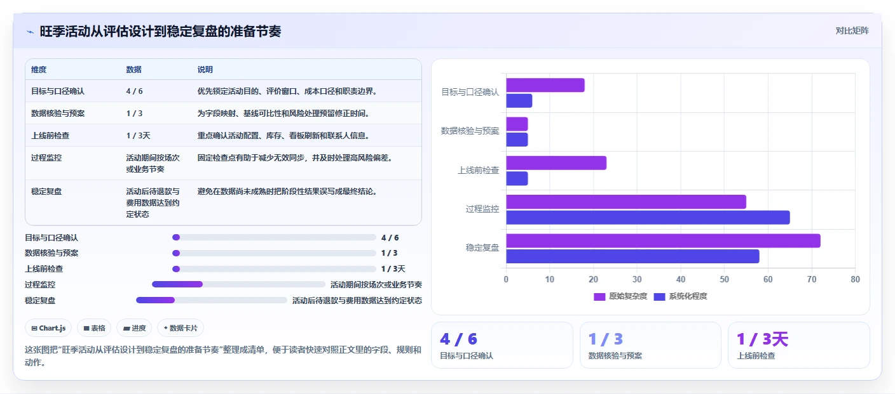This screenshot has width=895, height=394.
Task: Toggle the 系统化程度 legend swatch
Action: tap(659, 296)
